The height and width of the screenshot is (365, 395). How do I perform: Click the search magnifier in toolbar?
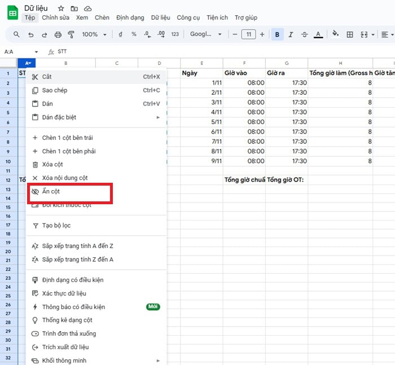(16, 34)
